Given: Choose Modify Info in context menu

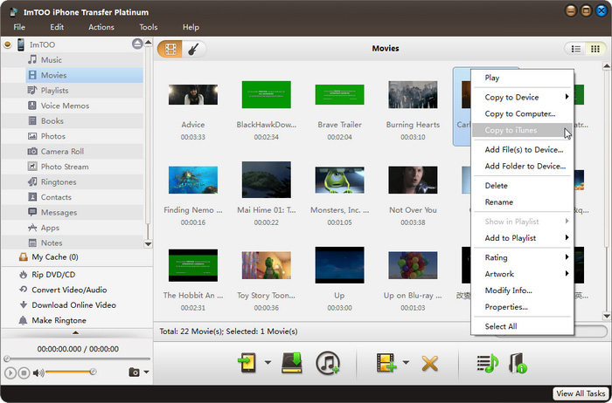Looking at the screenshot, I should point(522,290).
